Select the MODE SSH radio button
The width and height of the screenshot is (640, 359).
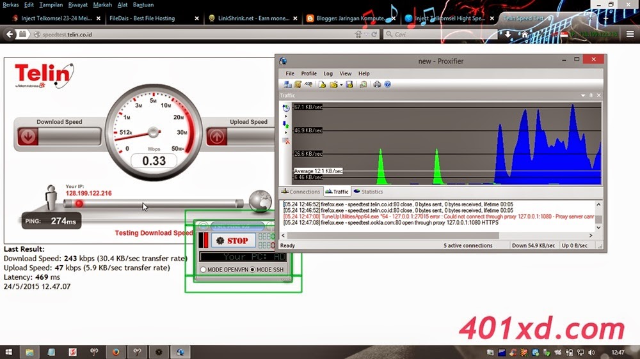pos(253,270)
